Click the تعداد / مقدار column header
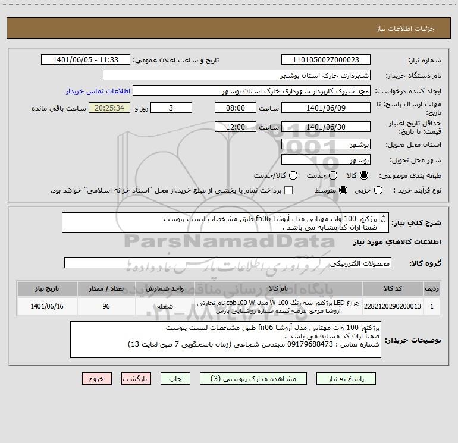This screenshot has height=443, width=458. (x=106, y=288)
